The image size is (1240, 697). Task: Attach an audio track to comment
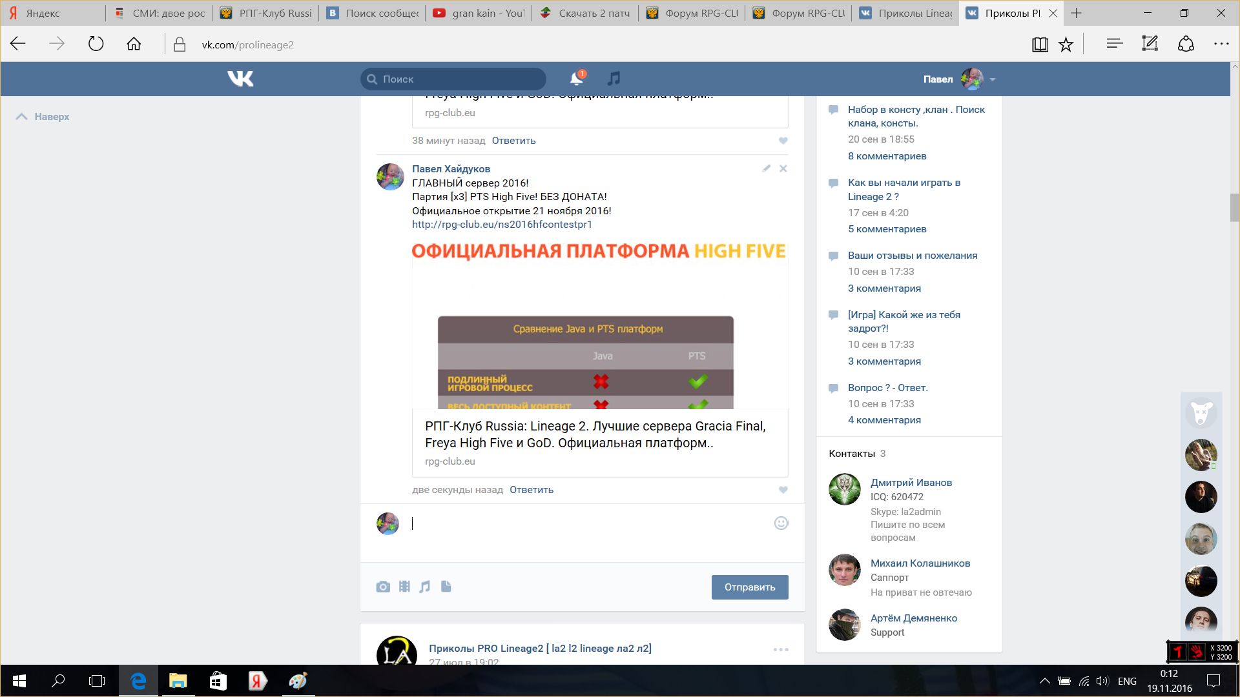click(x=425, y=587)
